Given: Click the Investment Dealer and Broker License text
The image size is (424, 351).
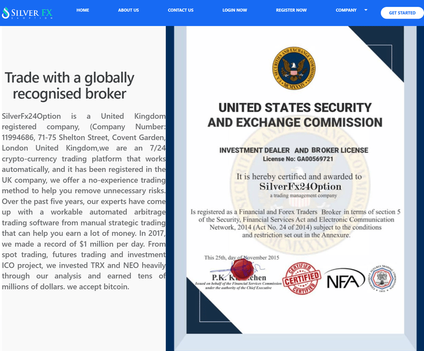Looking at the screenshot, I should (x=294, y=150).
